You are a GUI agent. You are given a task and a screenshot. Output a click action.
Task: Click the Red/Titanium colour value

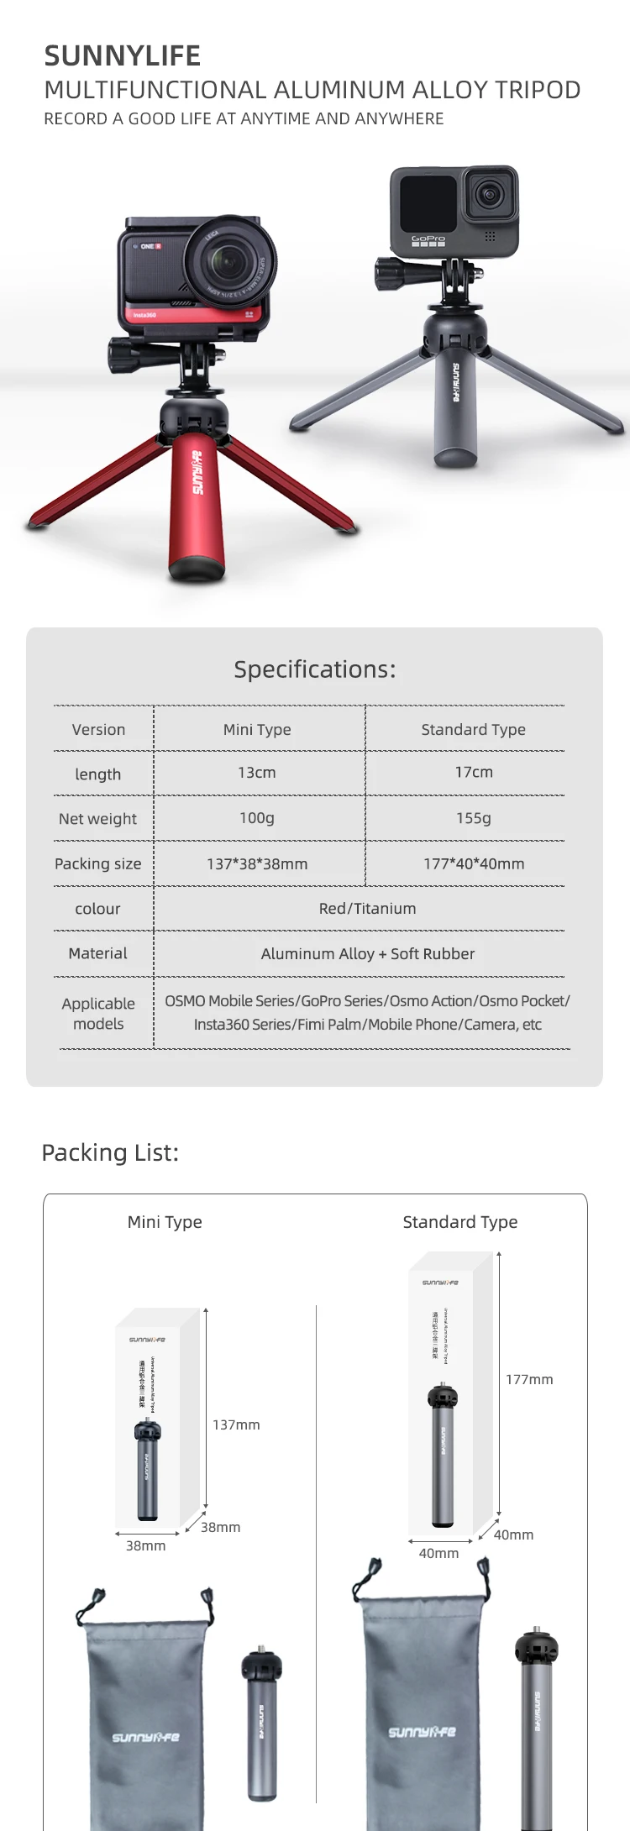point(367,909)
